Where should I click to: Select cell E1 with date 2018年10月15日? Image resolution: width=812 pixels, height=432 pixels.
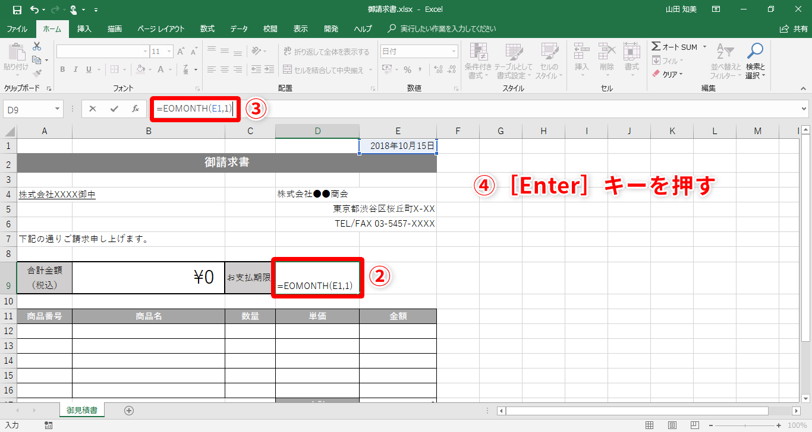coord(398,146)
